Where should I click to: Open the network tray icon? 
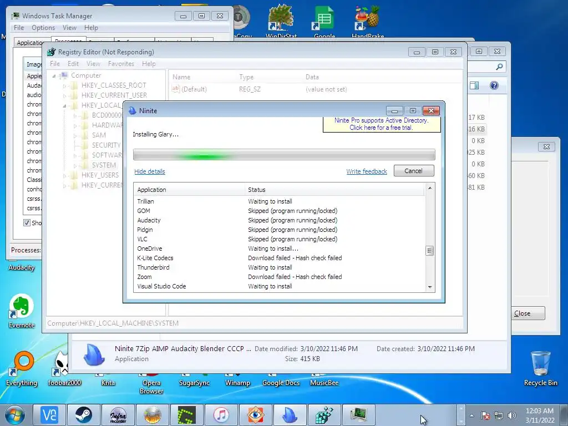coord(499,415)
